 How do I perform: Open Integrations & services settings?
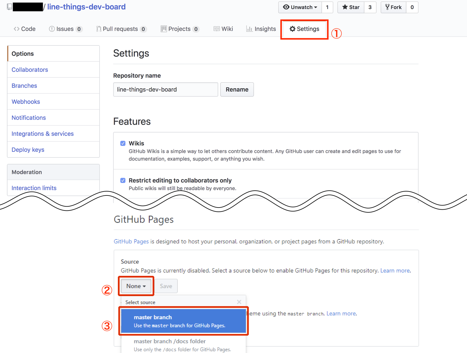point(53,133)
